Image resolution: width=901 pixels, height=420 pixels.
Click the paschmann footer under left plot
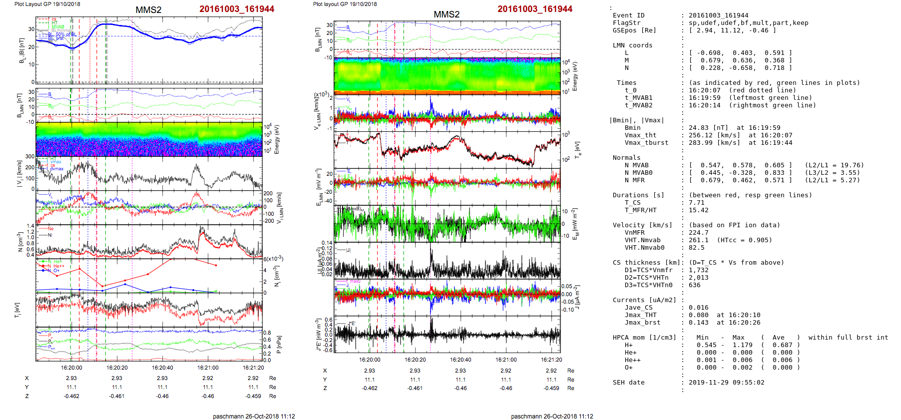point(254,417)
